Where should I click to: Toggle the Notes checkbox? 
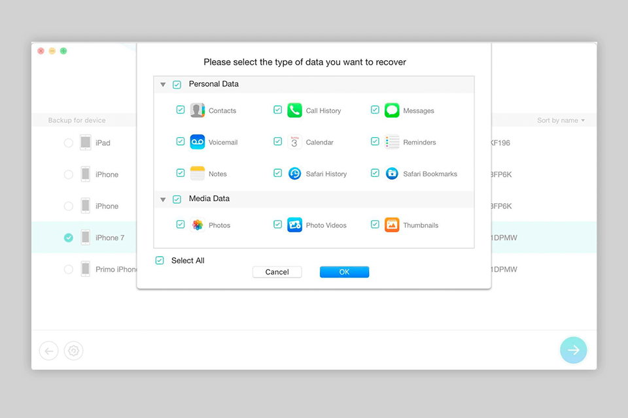tap(181, 173)
